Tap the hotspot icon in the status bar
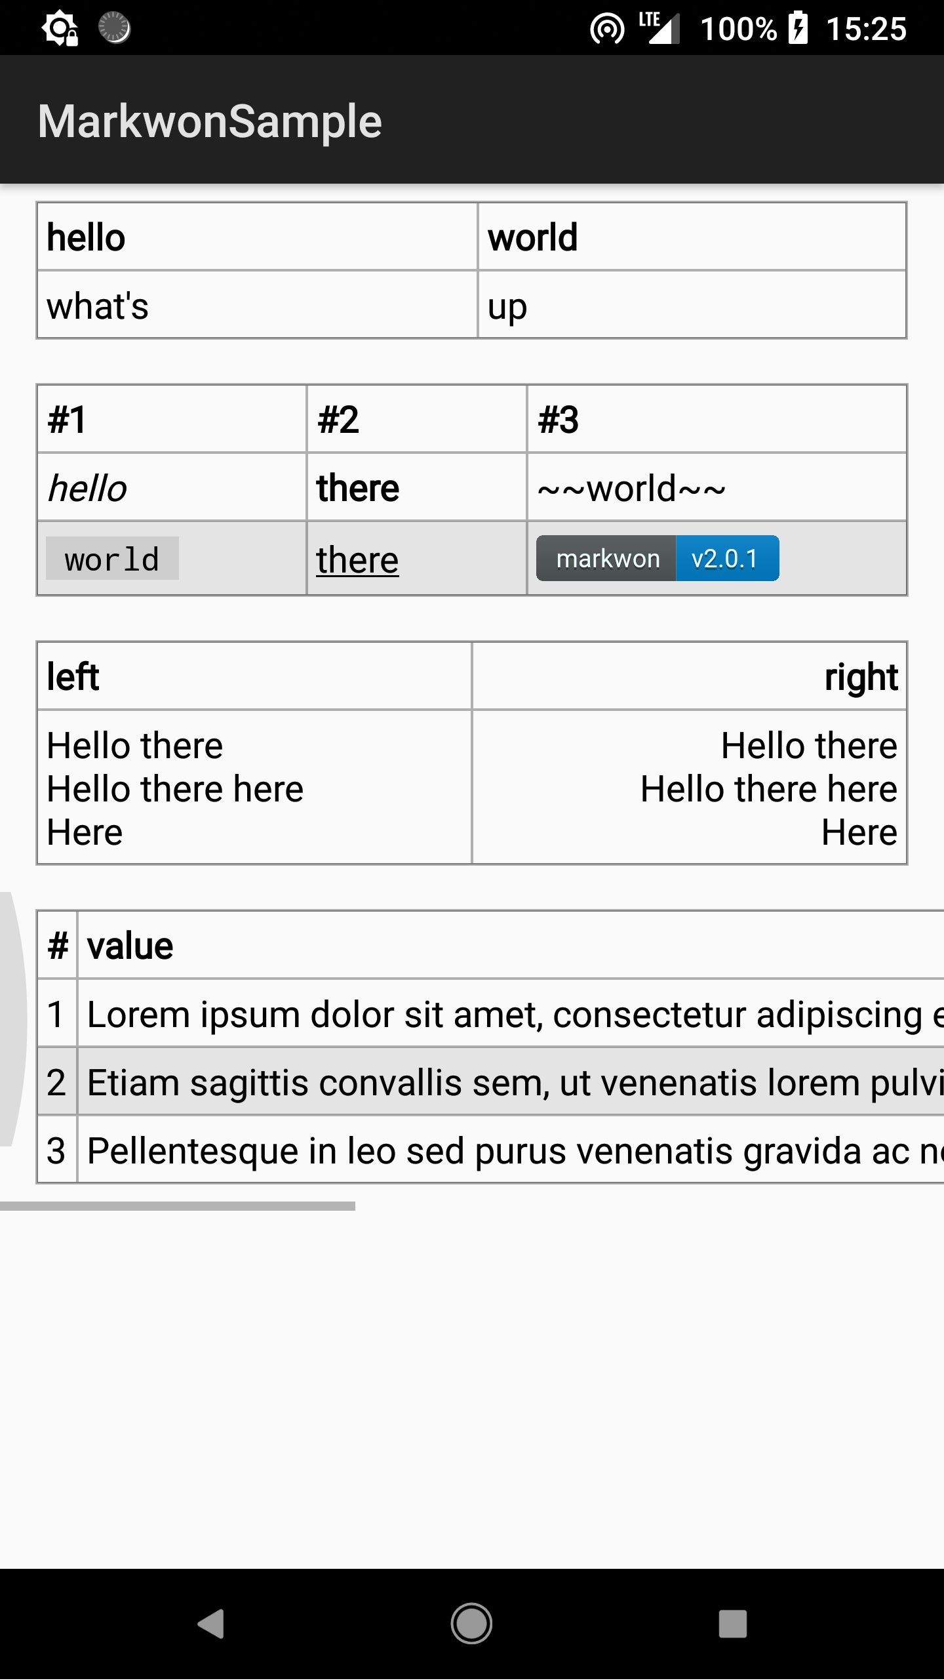 607,29
